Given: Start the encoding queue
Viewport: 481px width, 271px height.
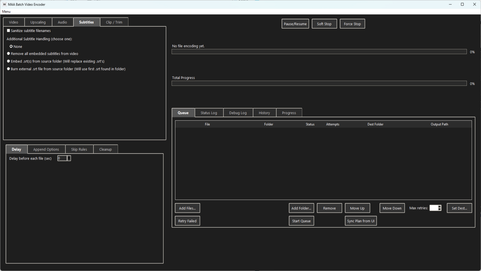Looking at the screenshot, I should 301,221.
